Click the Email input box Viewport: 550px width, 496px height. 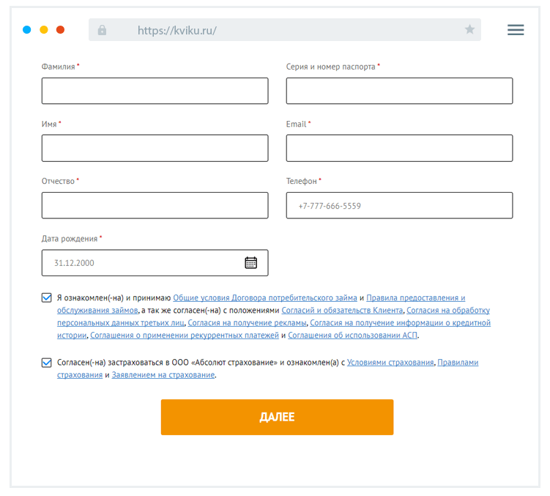[399, 148]
